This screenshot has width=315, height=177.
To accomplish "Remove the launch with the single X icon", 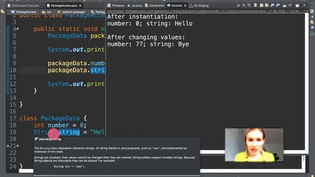I will (244, 5).
